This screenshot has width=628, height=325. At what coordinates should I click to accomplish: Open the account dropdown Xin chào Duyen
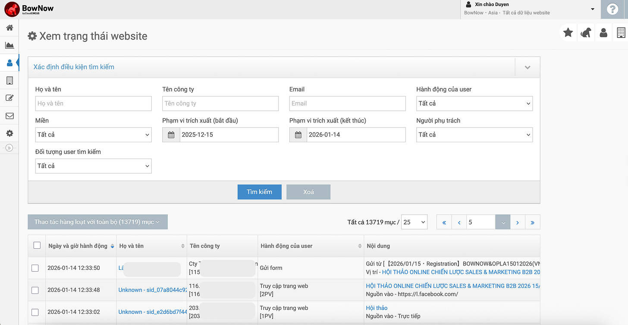coord(531,9)
